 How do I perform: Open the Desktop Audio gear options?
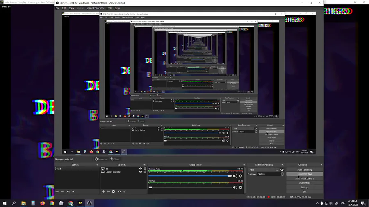pos(241,176)
